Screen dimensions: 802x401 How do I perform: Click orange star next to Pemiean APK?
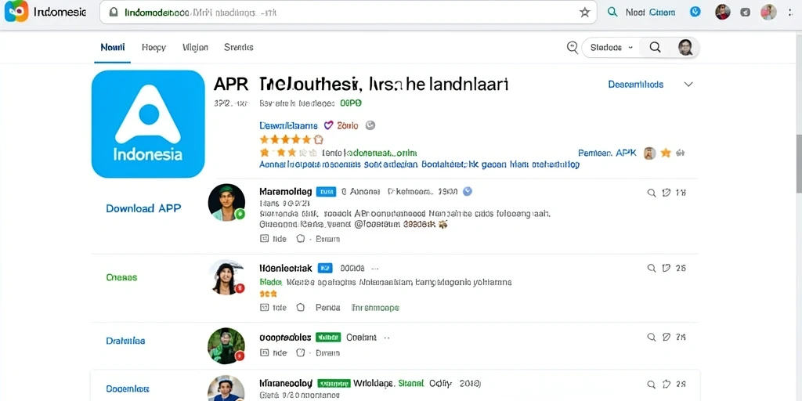pos(666,153)
